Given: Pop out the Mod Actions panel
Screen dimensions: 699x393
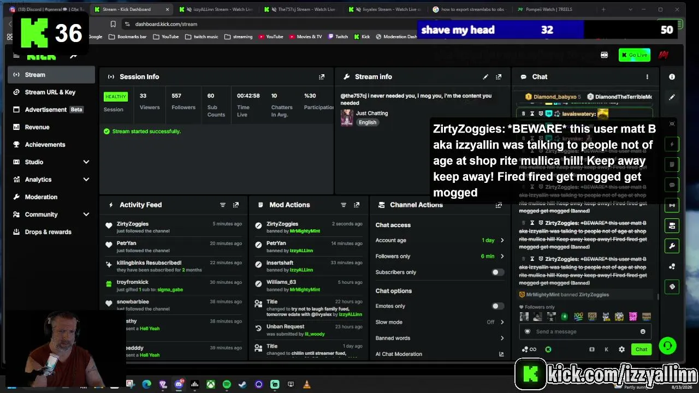Looking at the screenshot, I should tap(357, 205).
